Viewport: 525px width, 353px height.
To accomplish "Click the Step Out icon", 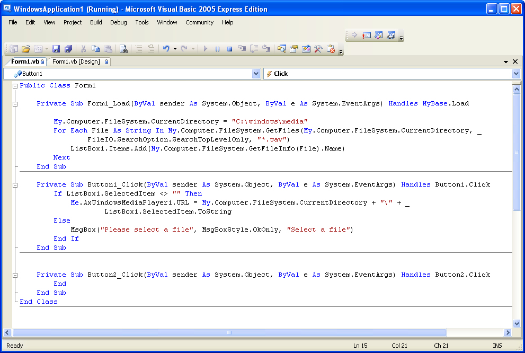I will (x=266, y=49).
